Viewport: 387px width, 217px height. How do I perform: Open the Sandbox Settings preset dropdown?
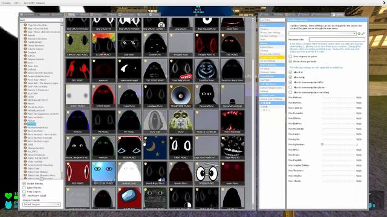pyautogui.click(x=322, y=34)
